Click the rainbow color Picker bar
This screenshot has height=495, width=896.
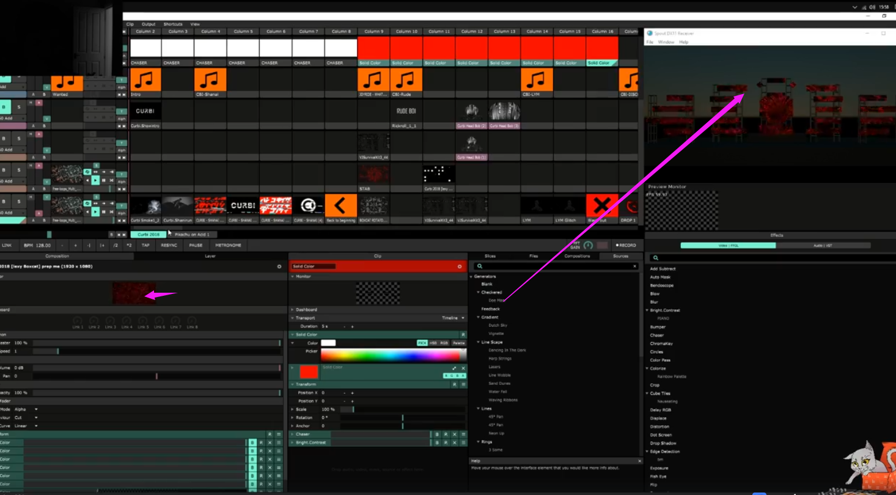pos(391,355)
